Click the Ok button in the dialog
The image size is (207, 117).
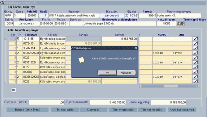[107, 73]
